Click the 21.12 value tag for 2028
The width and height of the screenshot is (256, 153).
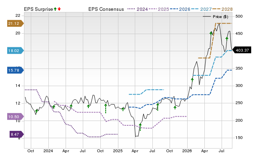click(x=16, y=23)
